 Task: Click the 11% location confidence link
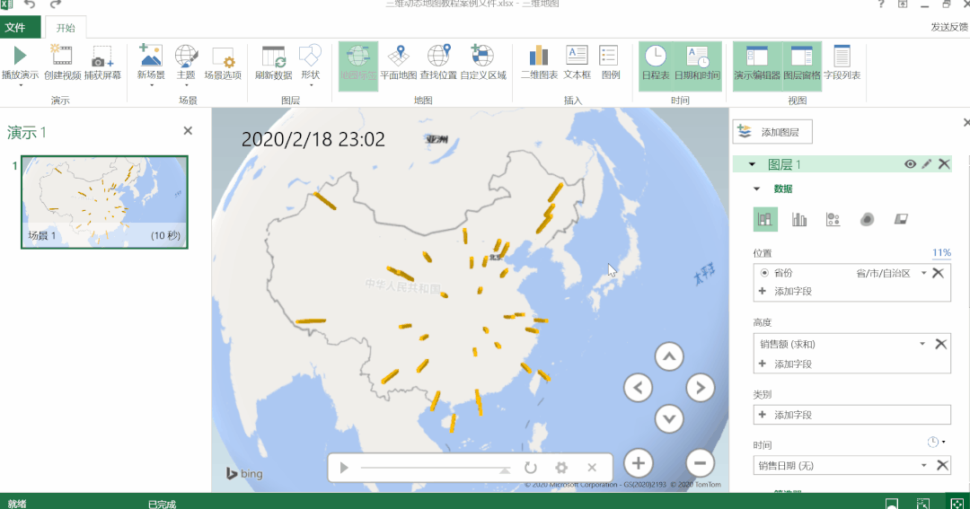click(x=941, y=252)
